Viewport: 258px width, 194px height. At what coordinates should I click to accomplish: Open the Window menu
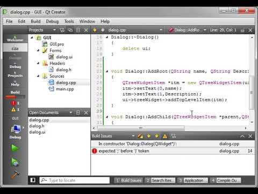[87, 22]
